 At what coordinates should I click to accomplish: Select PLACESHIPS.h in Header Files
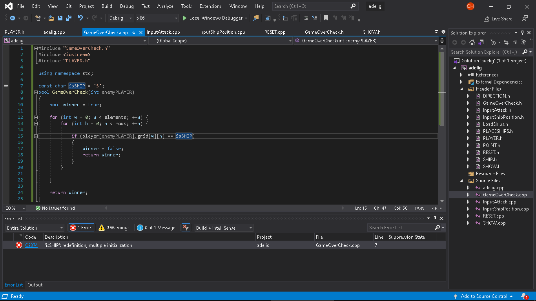pyautogui.click(x=498, y=131)
